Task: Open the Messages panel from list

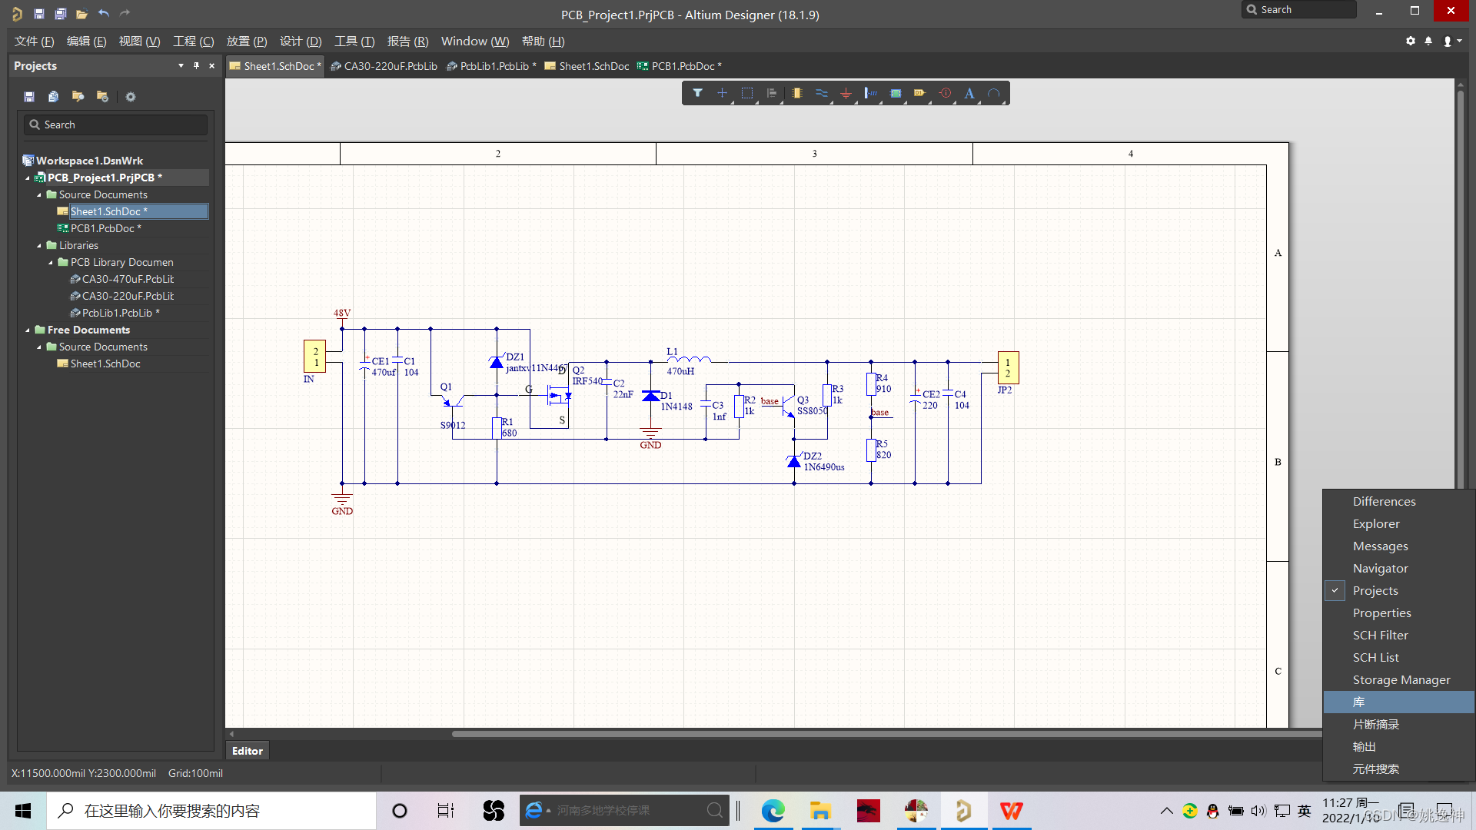Action: (x=1380, y=546)
